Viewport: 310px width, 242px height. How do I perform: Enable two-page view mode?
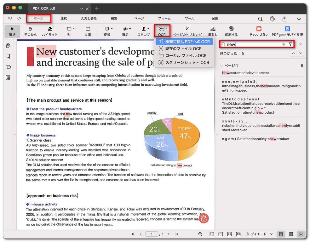[x=291, y=234]
